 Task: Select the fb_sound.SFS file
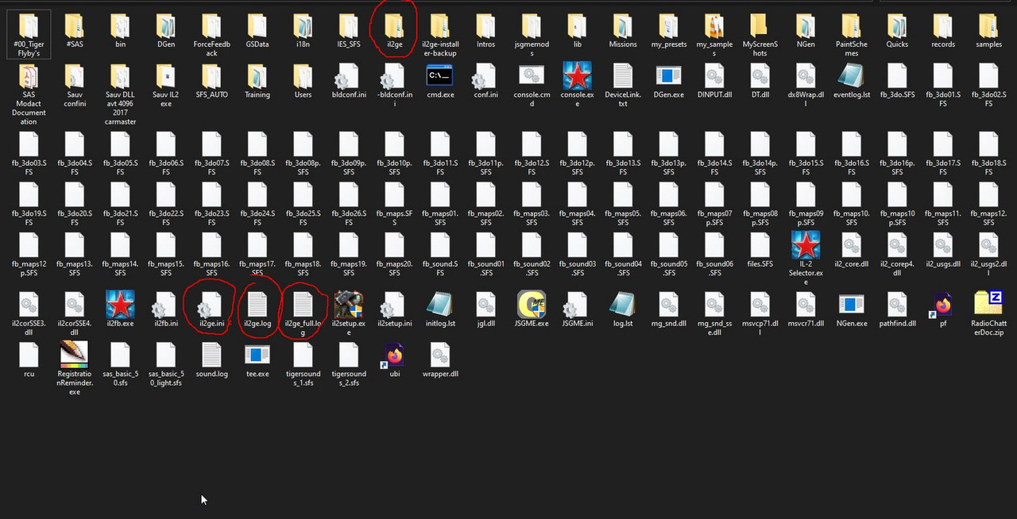click(440, 256)
